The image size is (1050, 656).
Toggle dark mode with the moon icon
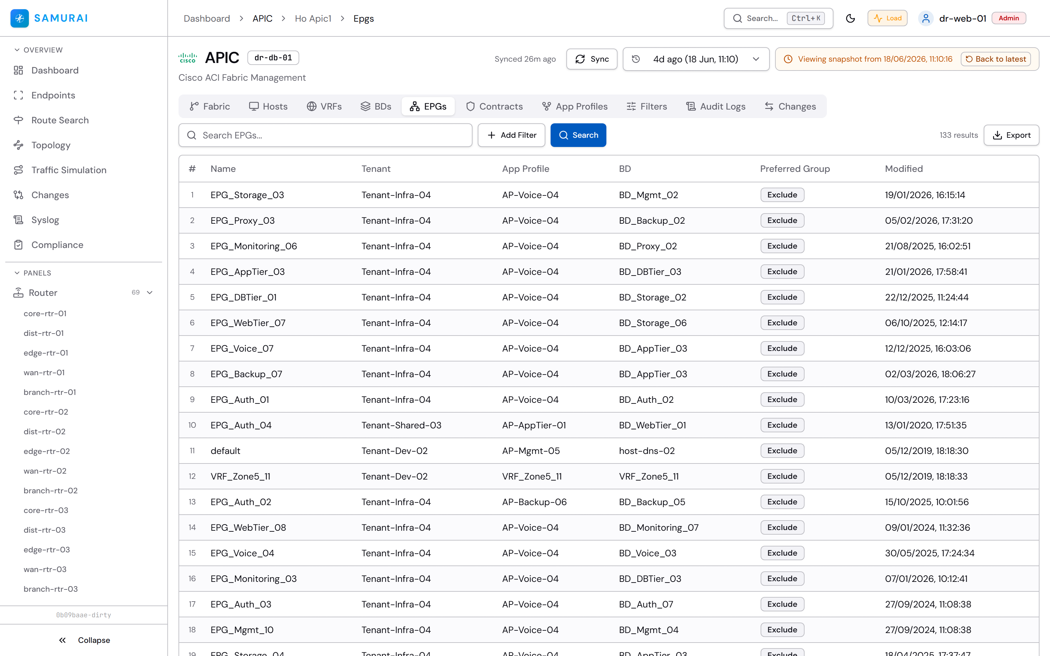point(850,18)
